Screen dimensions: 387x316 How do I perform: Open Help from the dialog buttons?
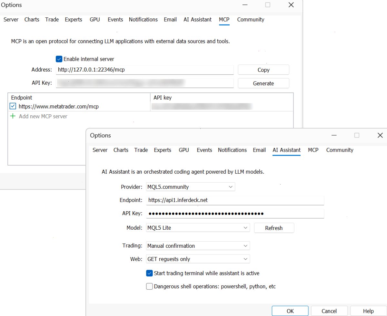(368, 311)
